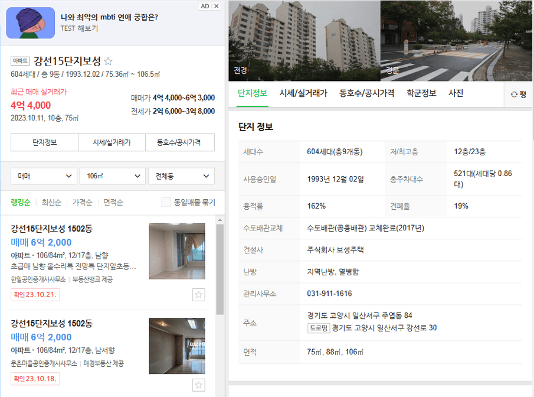The image size is (534, 397).
Task: Click the 604세대(총9개동) cell
Action: tap(335, 152)
